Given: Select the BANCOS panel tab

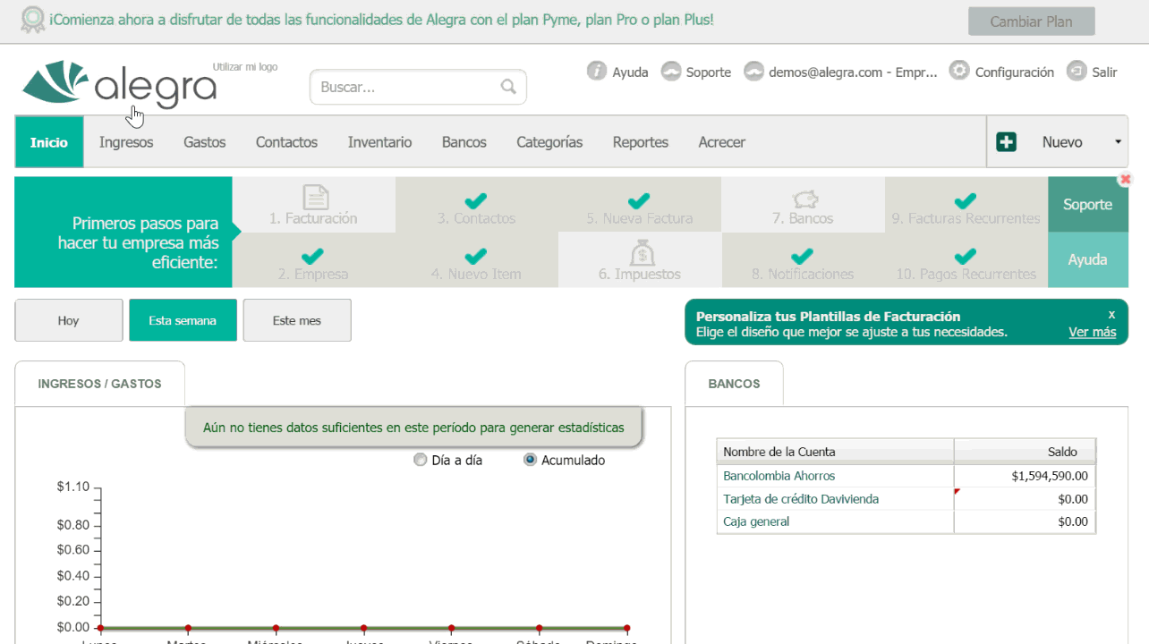Looking at the screenshot, I should point(734,384).
